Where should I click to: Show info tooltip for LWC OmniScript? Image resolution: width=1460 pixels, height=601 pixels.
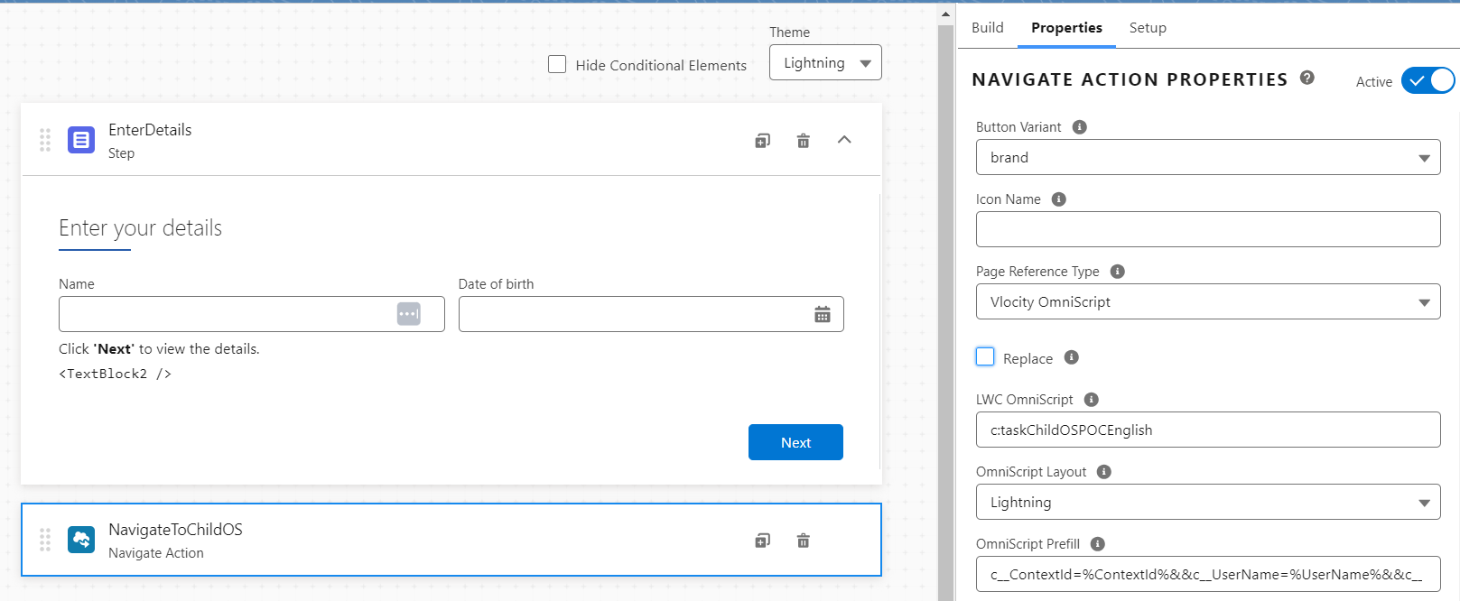[1091, 400]
